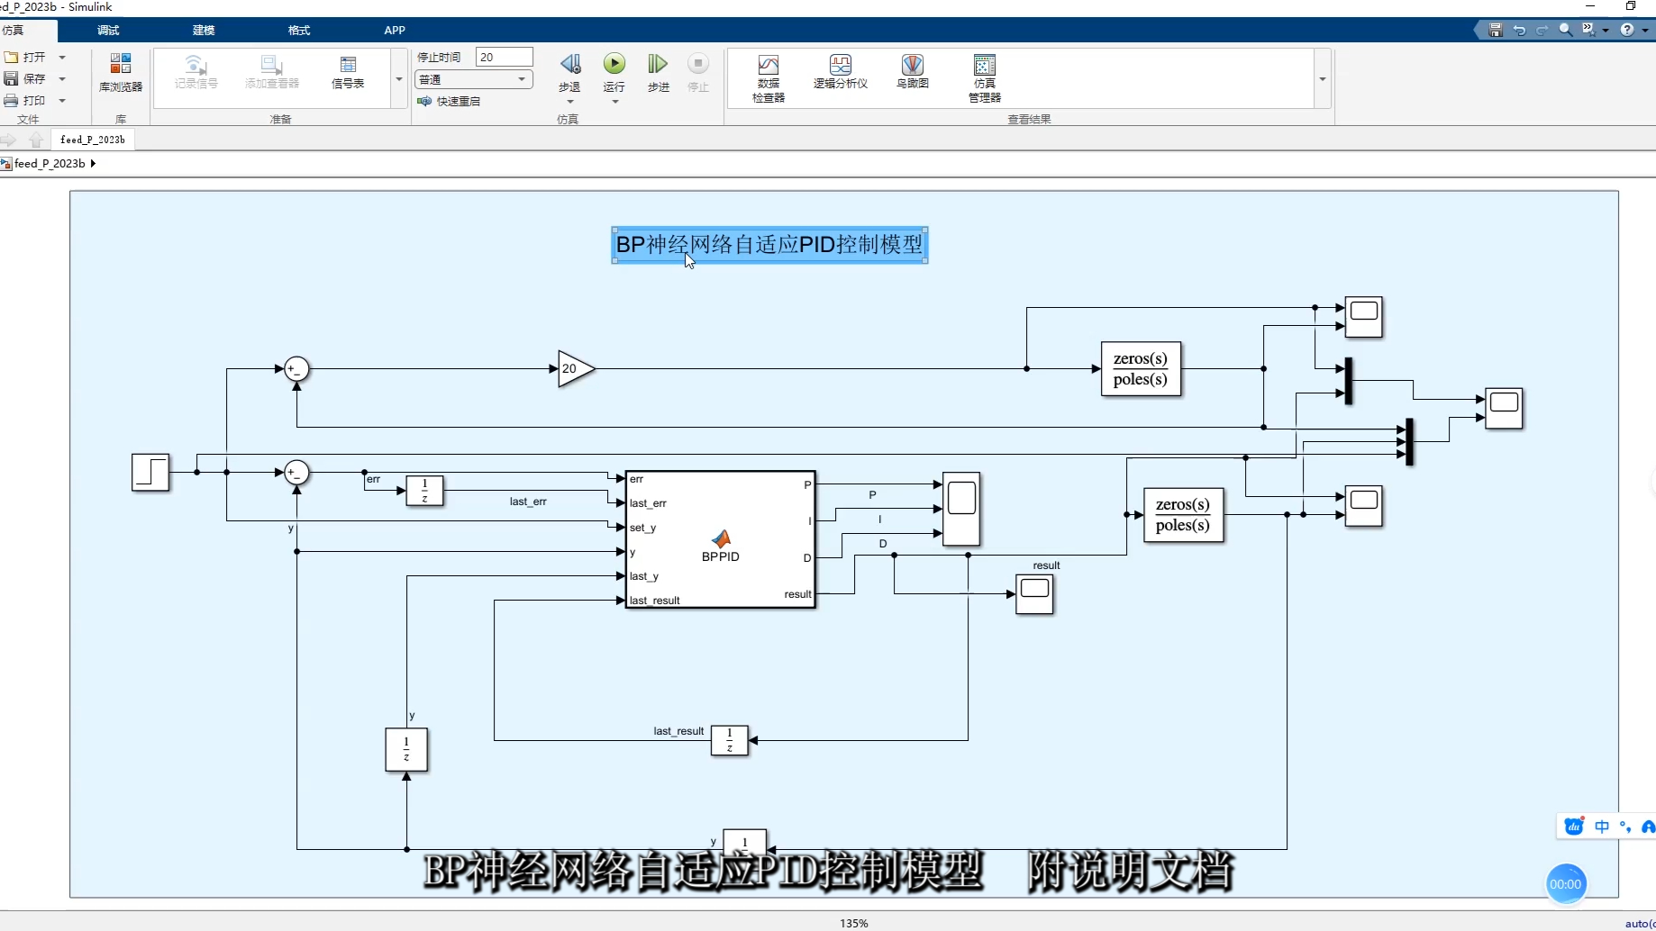Click the 打开 open folder button
This screenshot has height=931, width=1656.
(25, 57)
